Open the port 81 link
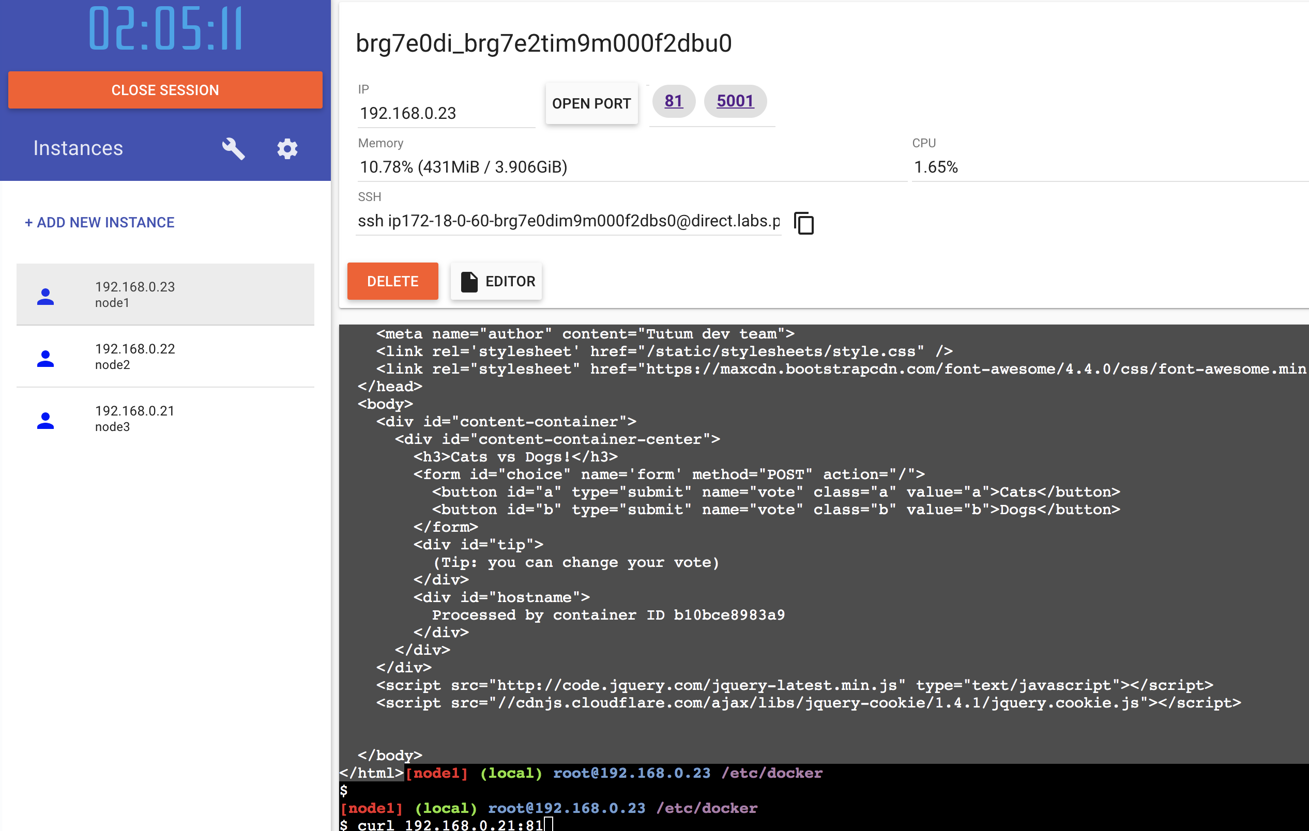The width and height of the screenshot is (1309, 831). click(x=673, y=101)
